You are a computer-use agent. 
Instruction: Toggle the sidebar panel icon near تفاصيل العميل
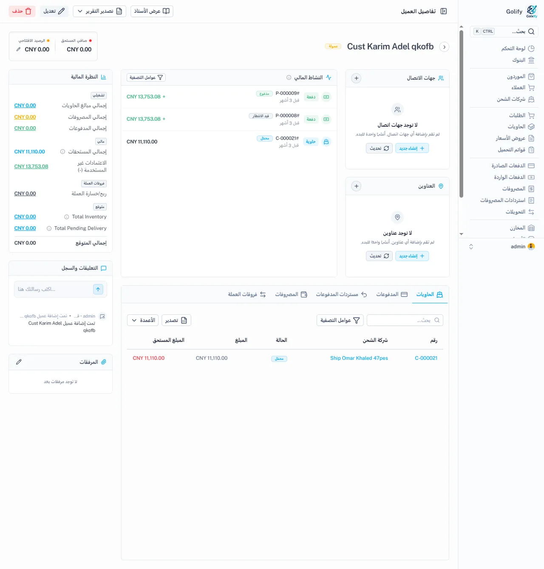444,11
